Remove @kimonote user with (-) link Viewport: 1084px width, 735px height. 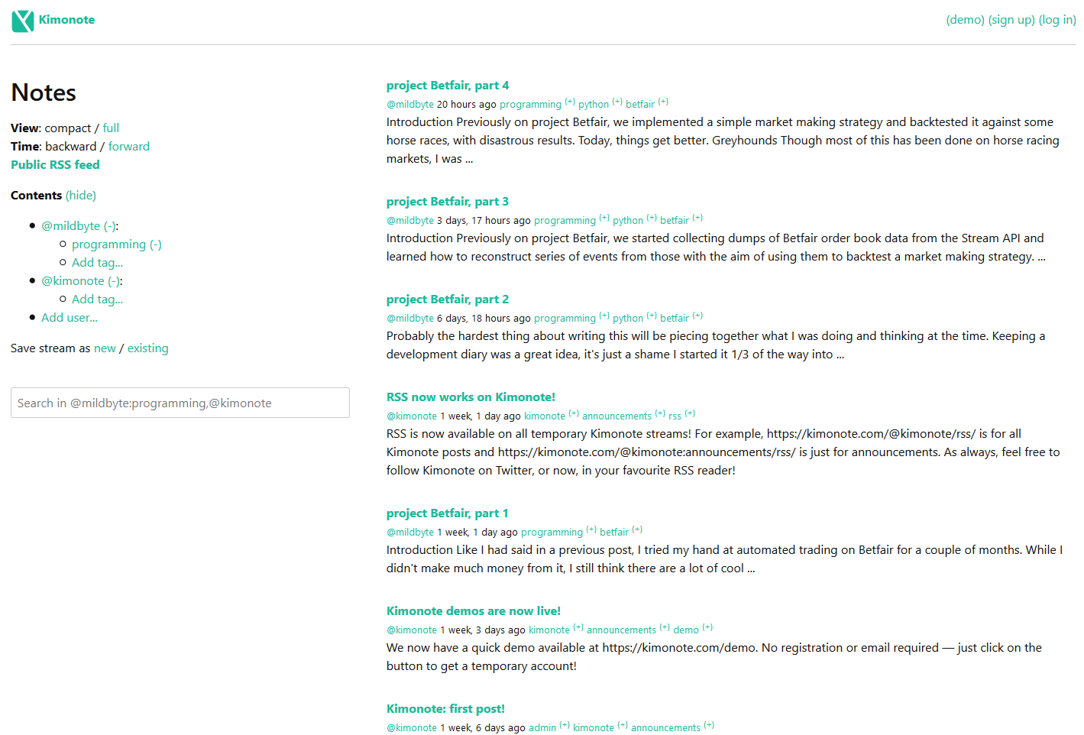[114, 281]
